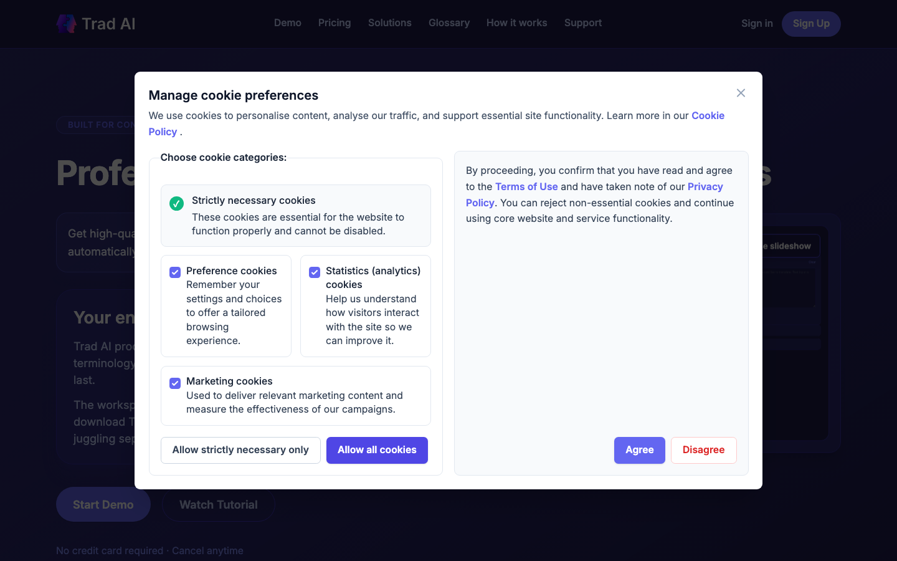Open the Pricing menu item
Screen dimensions: 897x561
point(335,23)
